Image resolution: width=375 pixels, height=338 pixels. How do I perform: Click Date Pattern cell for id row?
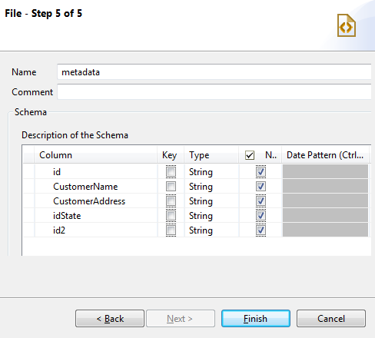click(325, 171)
